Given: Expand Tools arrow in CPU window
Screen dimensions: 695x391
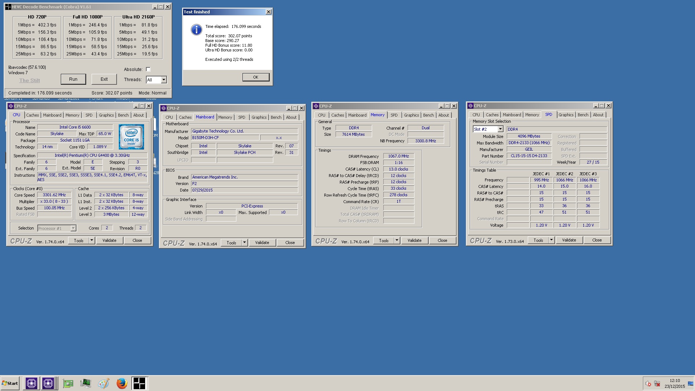Looking at the screenshot, I should [92, 240].
